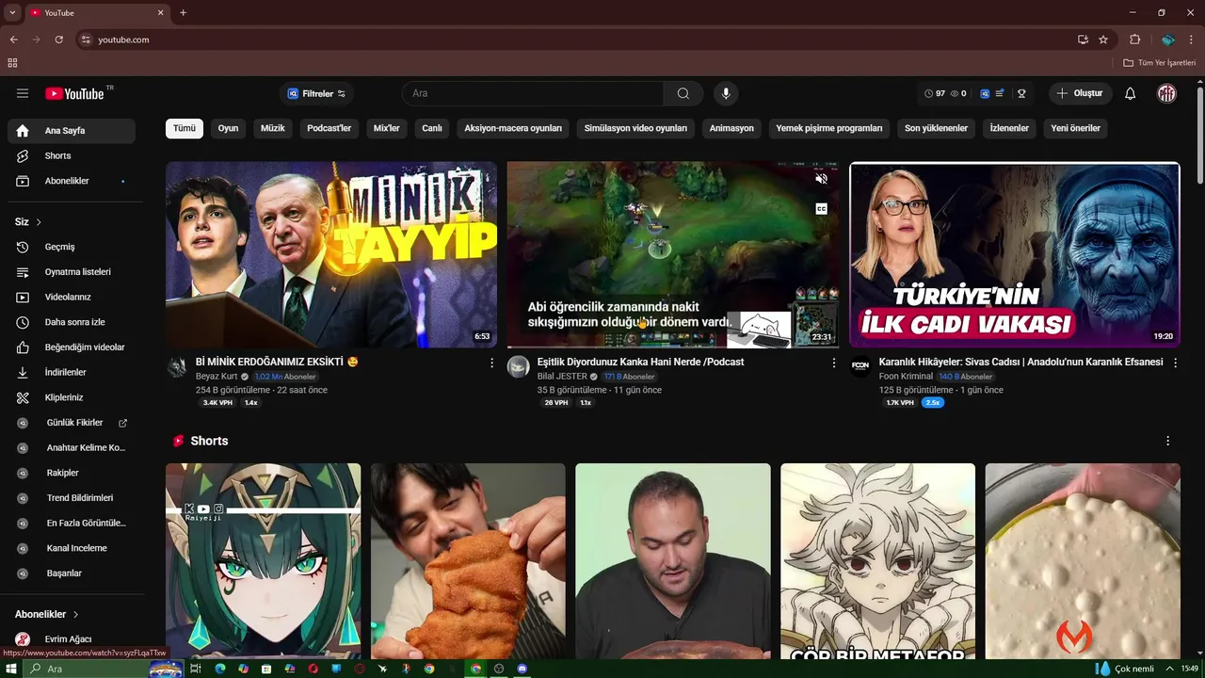This screenshot has width=1205, height=678.
Task: Open Chrome extensions puzzle icon
Action: pos(1134,40)
